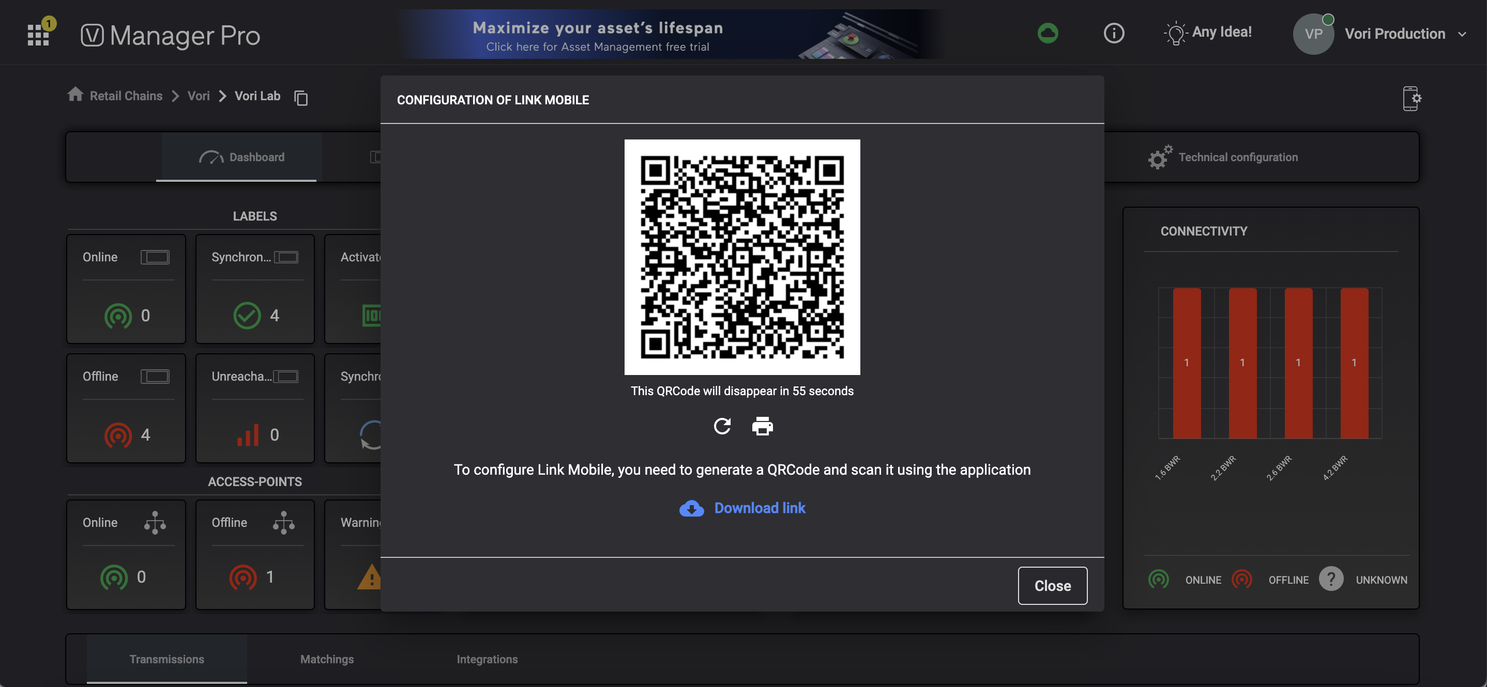Click the 1.6 BWR connectivity bar
Image resolution: width=1487 pixels, height=687 pixels.
1186,364
